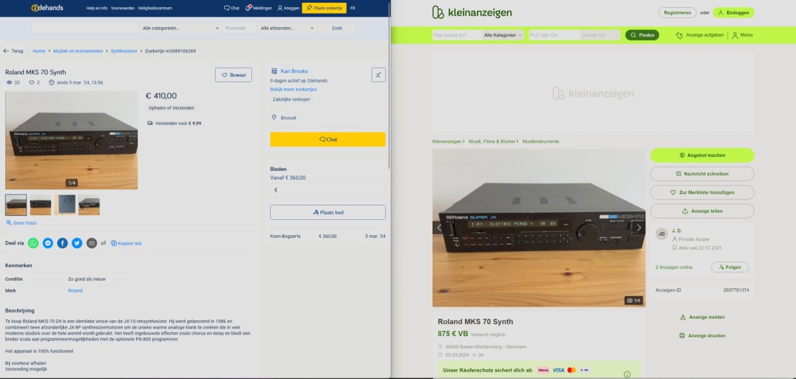The image size is (796, 379).
Task: Share listing via Messenger icon
Action: pos(48,243)
